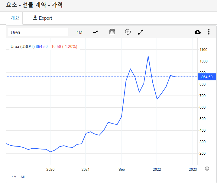The width and height of the screenshot is (217, 185).
Task: Click the chart type line icon
Action: coord(95,32)
